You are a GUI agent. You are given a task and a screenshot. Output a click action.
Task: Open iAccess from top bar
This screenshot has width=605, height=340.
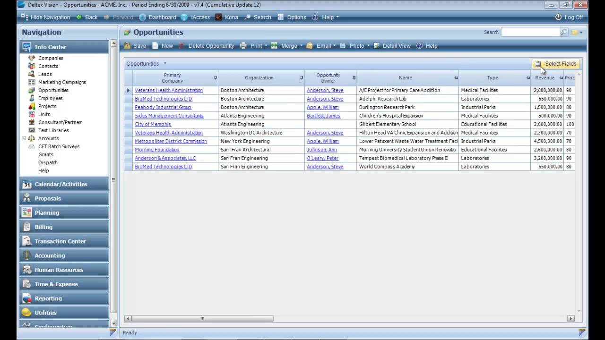coord(196,17)
